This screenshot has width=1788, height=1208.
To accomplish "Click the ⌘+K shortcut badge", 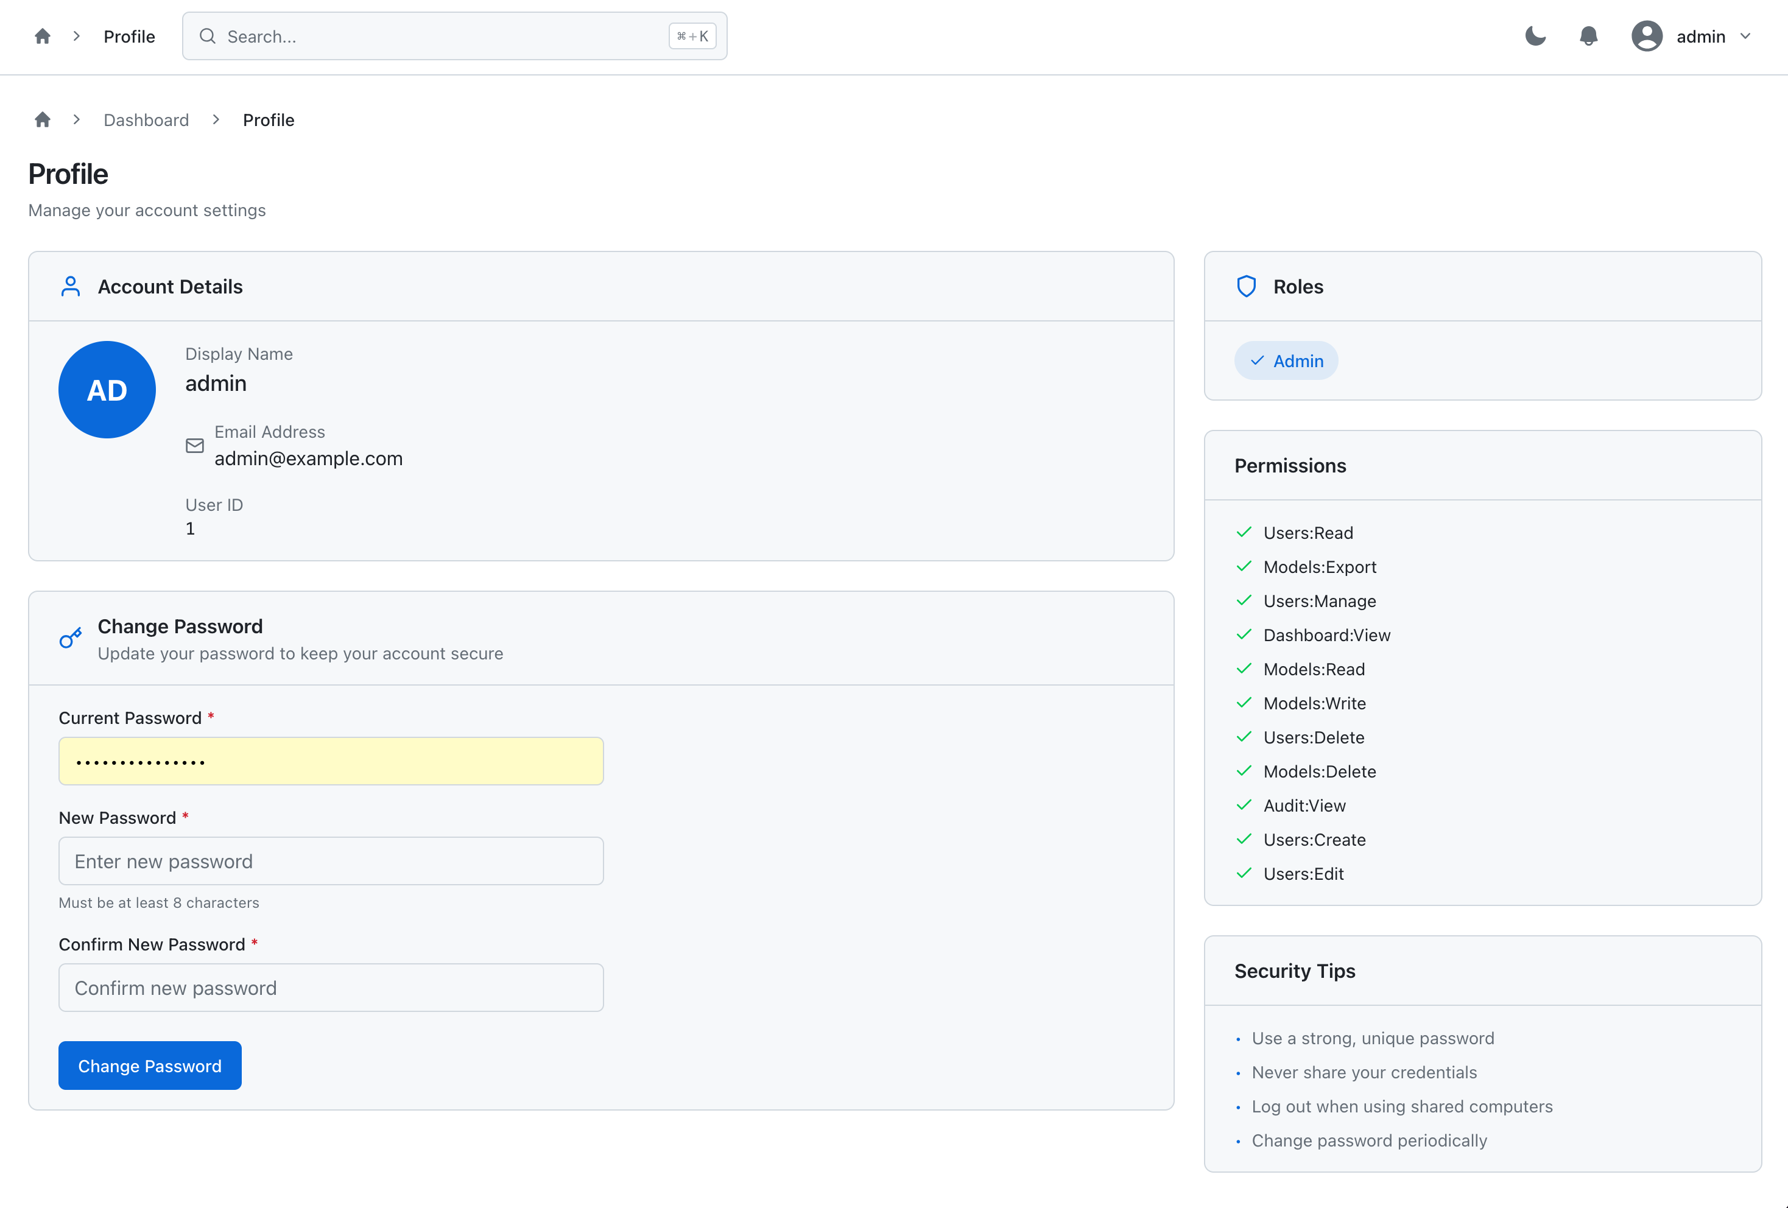I will coord(692,36).
